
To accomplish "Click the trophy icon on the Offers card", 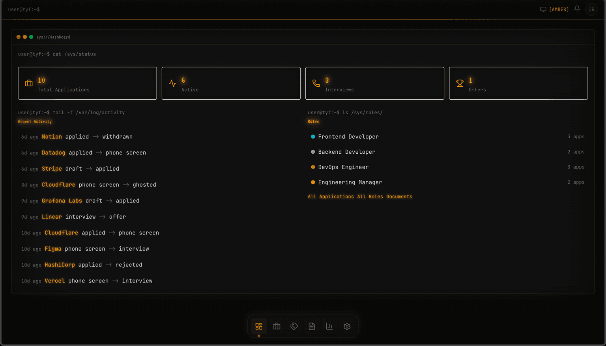I will (x=460, y=83).
